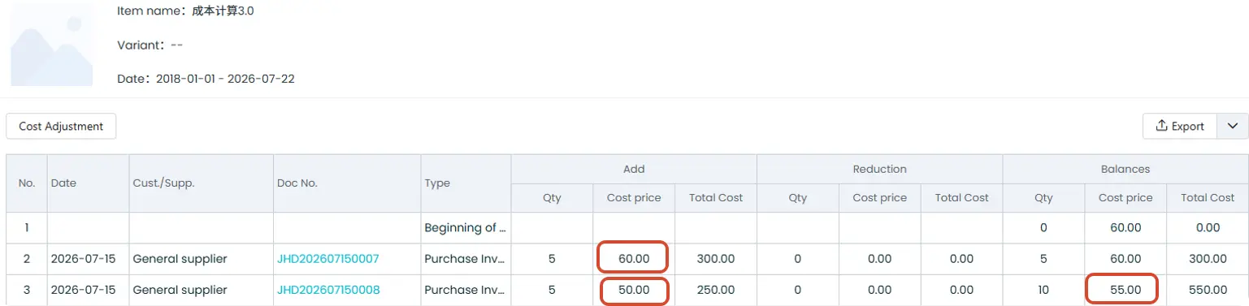This screenshot has height=306, width=1249.
Task: Open document JHD202607150007 link
Action: (327, 259)
